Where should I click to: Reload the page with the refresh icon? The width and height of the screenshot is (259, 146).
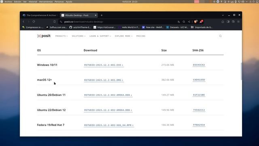coord(34,21)
